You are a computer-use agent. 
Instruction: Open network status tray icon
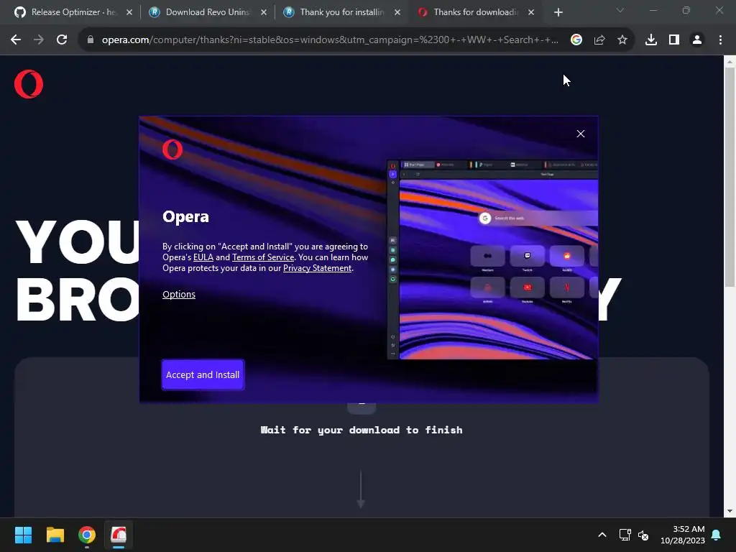pyautogui.click(x=625, y=535)
